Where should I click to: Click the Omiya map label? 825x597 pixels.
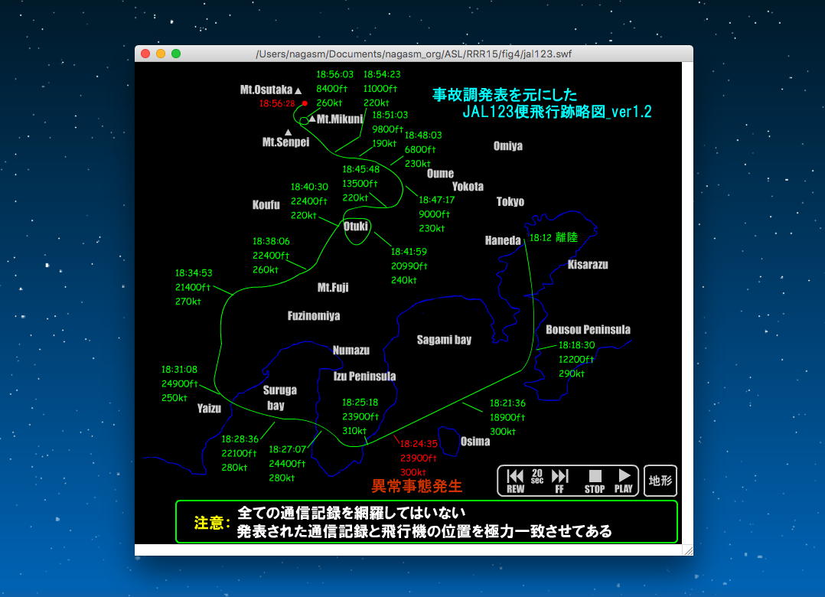[507, 146]
